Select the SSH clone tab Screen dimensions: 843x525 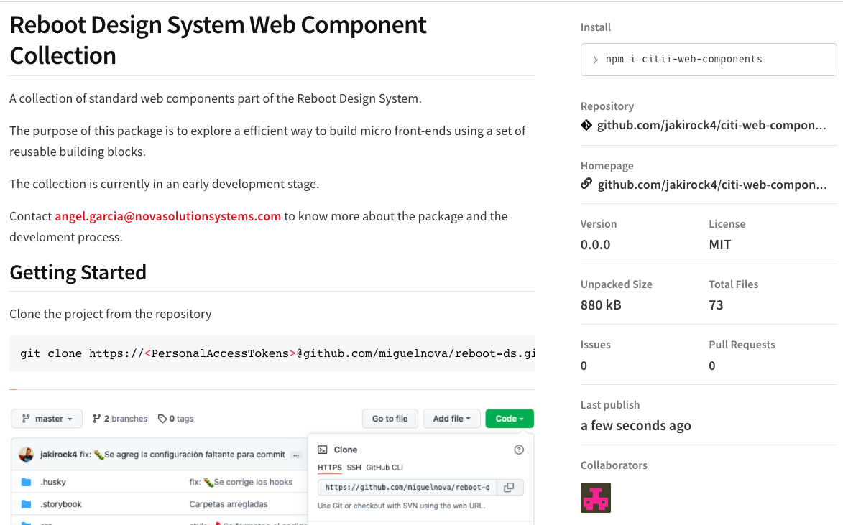tap(354, 468)
